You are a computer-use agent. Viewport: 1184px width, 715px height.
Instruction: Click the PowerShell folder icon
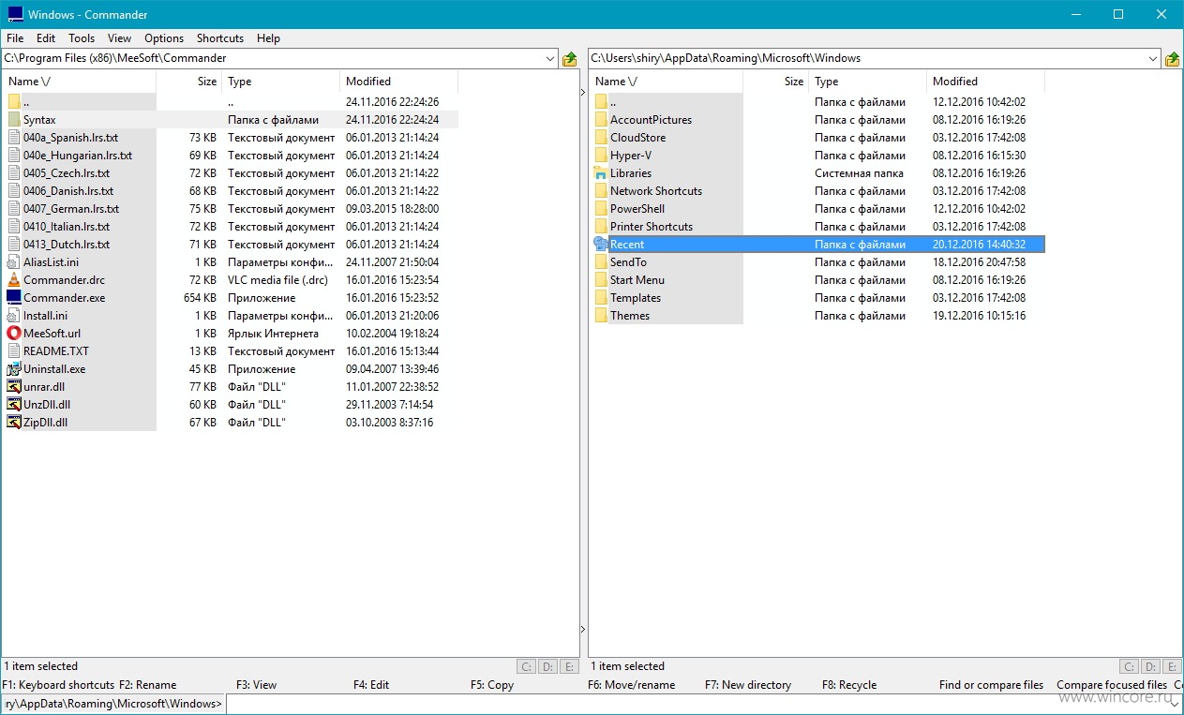[601, 209]
